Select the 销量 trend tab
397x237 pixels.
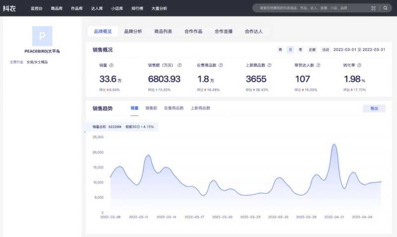coord(134,108)
